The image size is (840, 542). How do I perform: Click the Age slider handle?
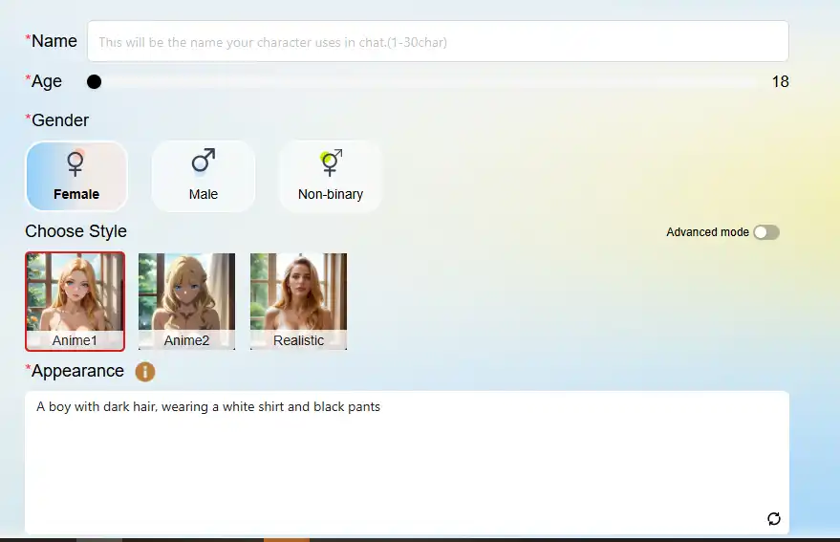[x=95, y=81]
